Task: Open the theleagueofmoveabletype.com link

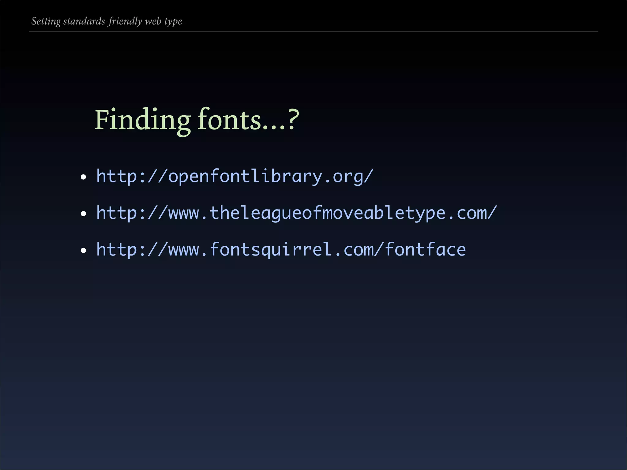Action: click(297, 213)
